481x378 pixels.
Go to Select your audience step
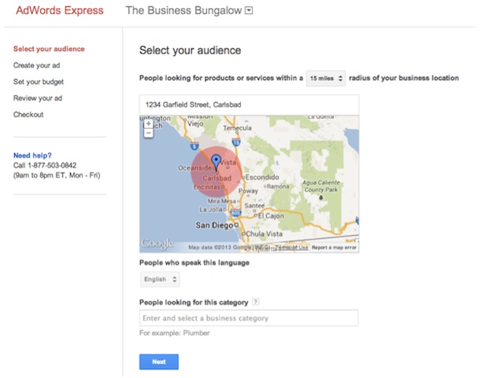[49, 49]
